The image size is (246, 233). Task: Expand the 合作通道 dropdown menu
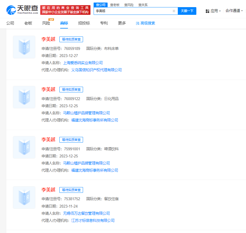click(234, 11)
